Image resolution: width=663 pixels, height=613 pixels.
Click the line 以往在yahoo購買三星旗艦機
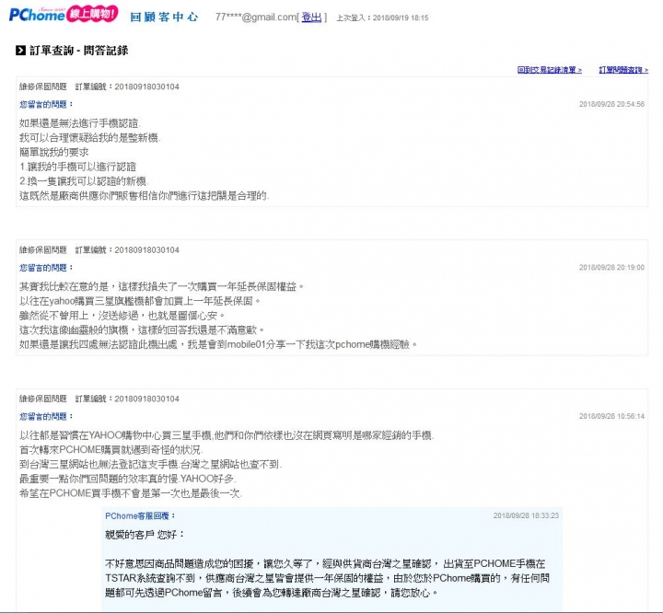tap(140, 301)
